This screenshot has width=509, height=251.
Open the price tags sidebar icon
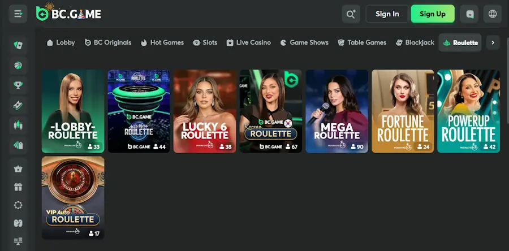[x=18, y=145]
